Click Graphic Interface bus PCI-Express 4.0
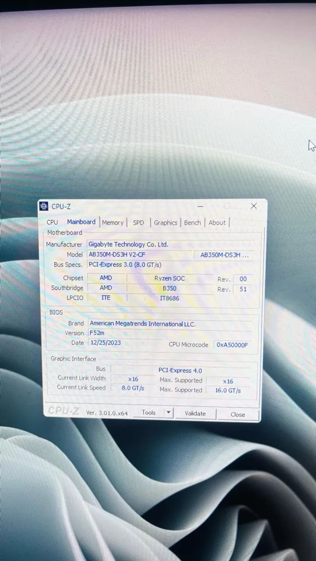The height and width of the screenshot is (561, 316). 180,370
